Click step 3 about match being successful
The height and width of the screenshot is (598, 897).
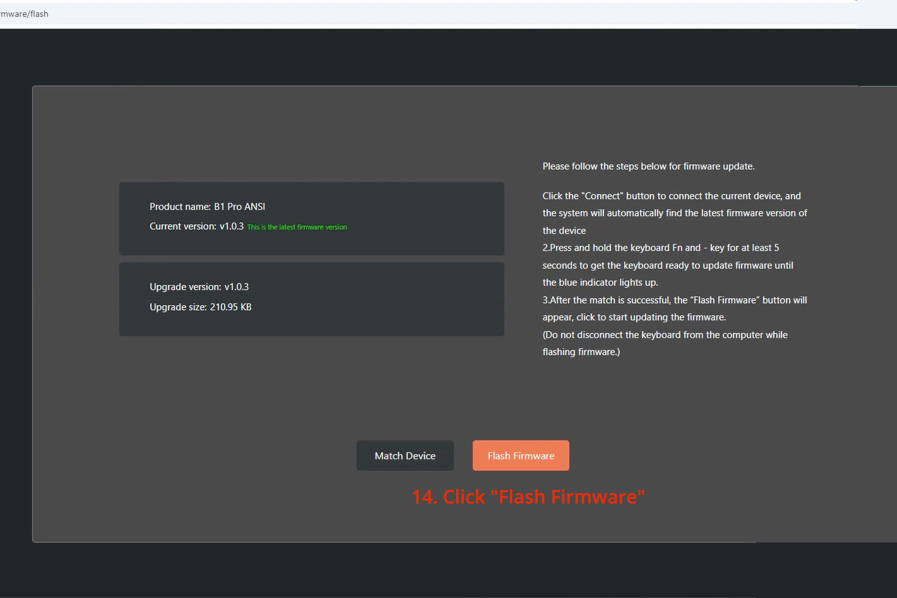coord(674,300)
